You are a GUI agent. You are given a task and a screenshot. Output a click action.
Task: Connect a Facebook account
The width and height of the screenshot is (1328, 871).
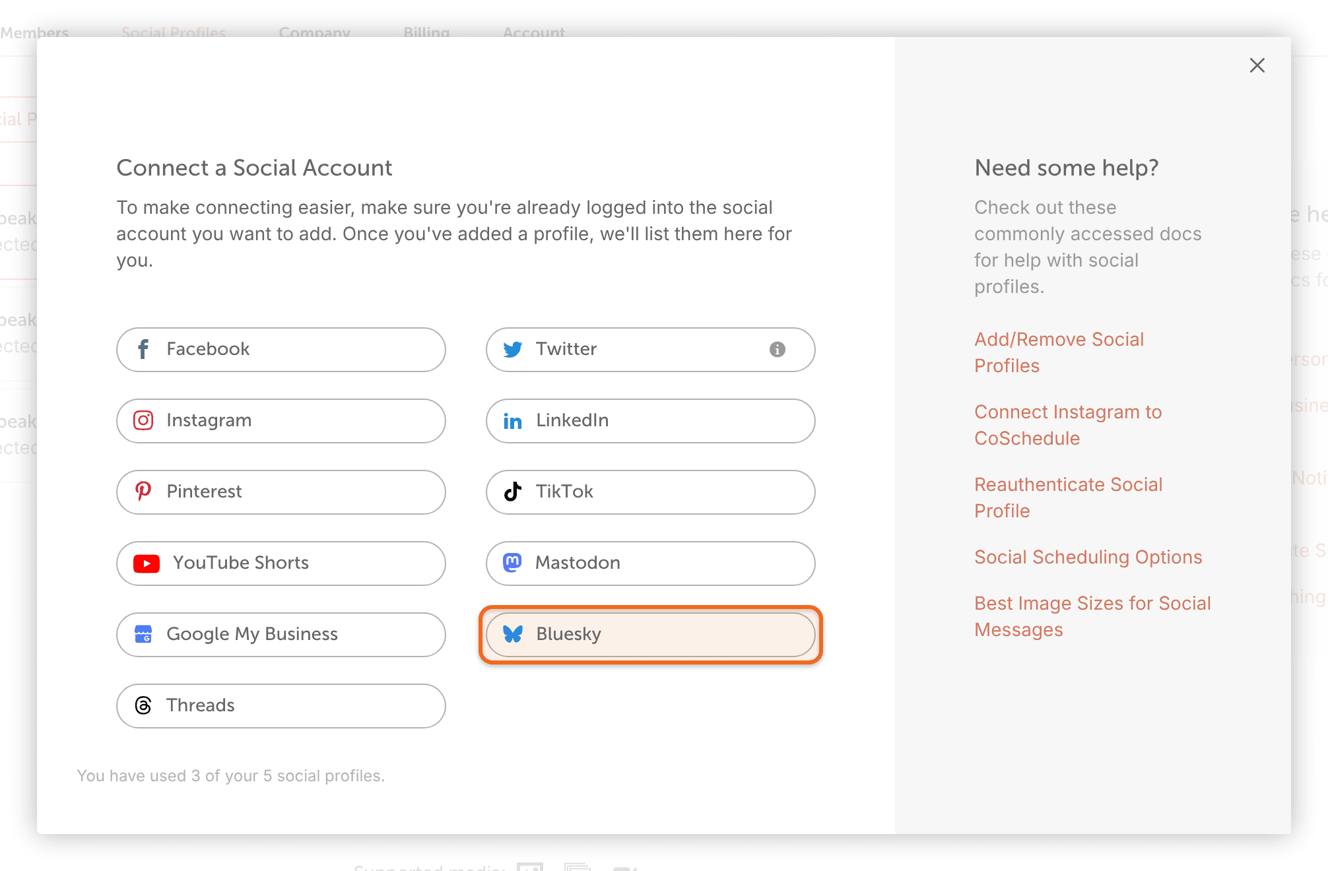(x=281, y=349)
